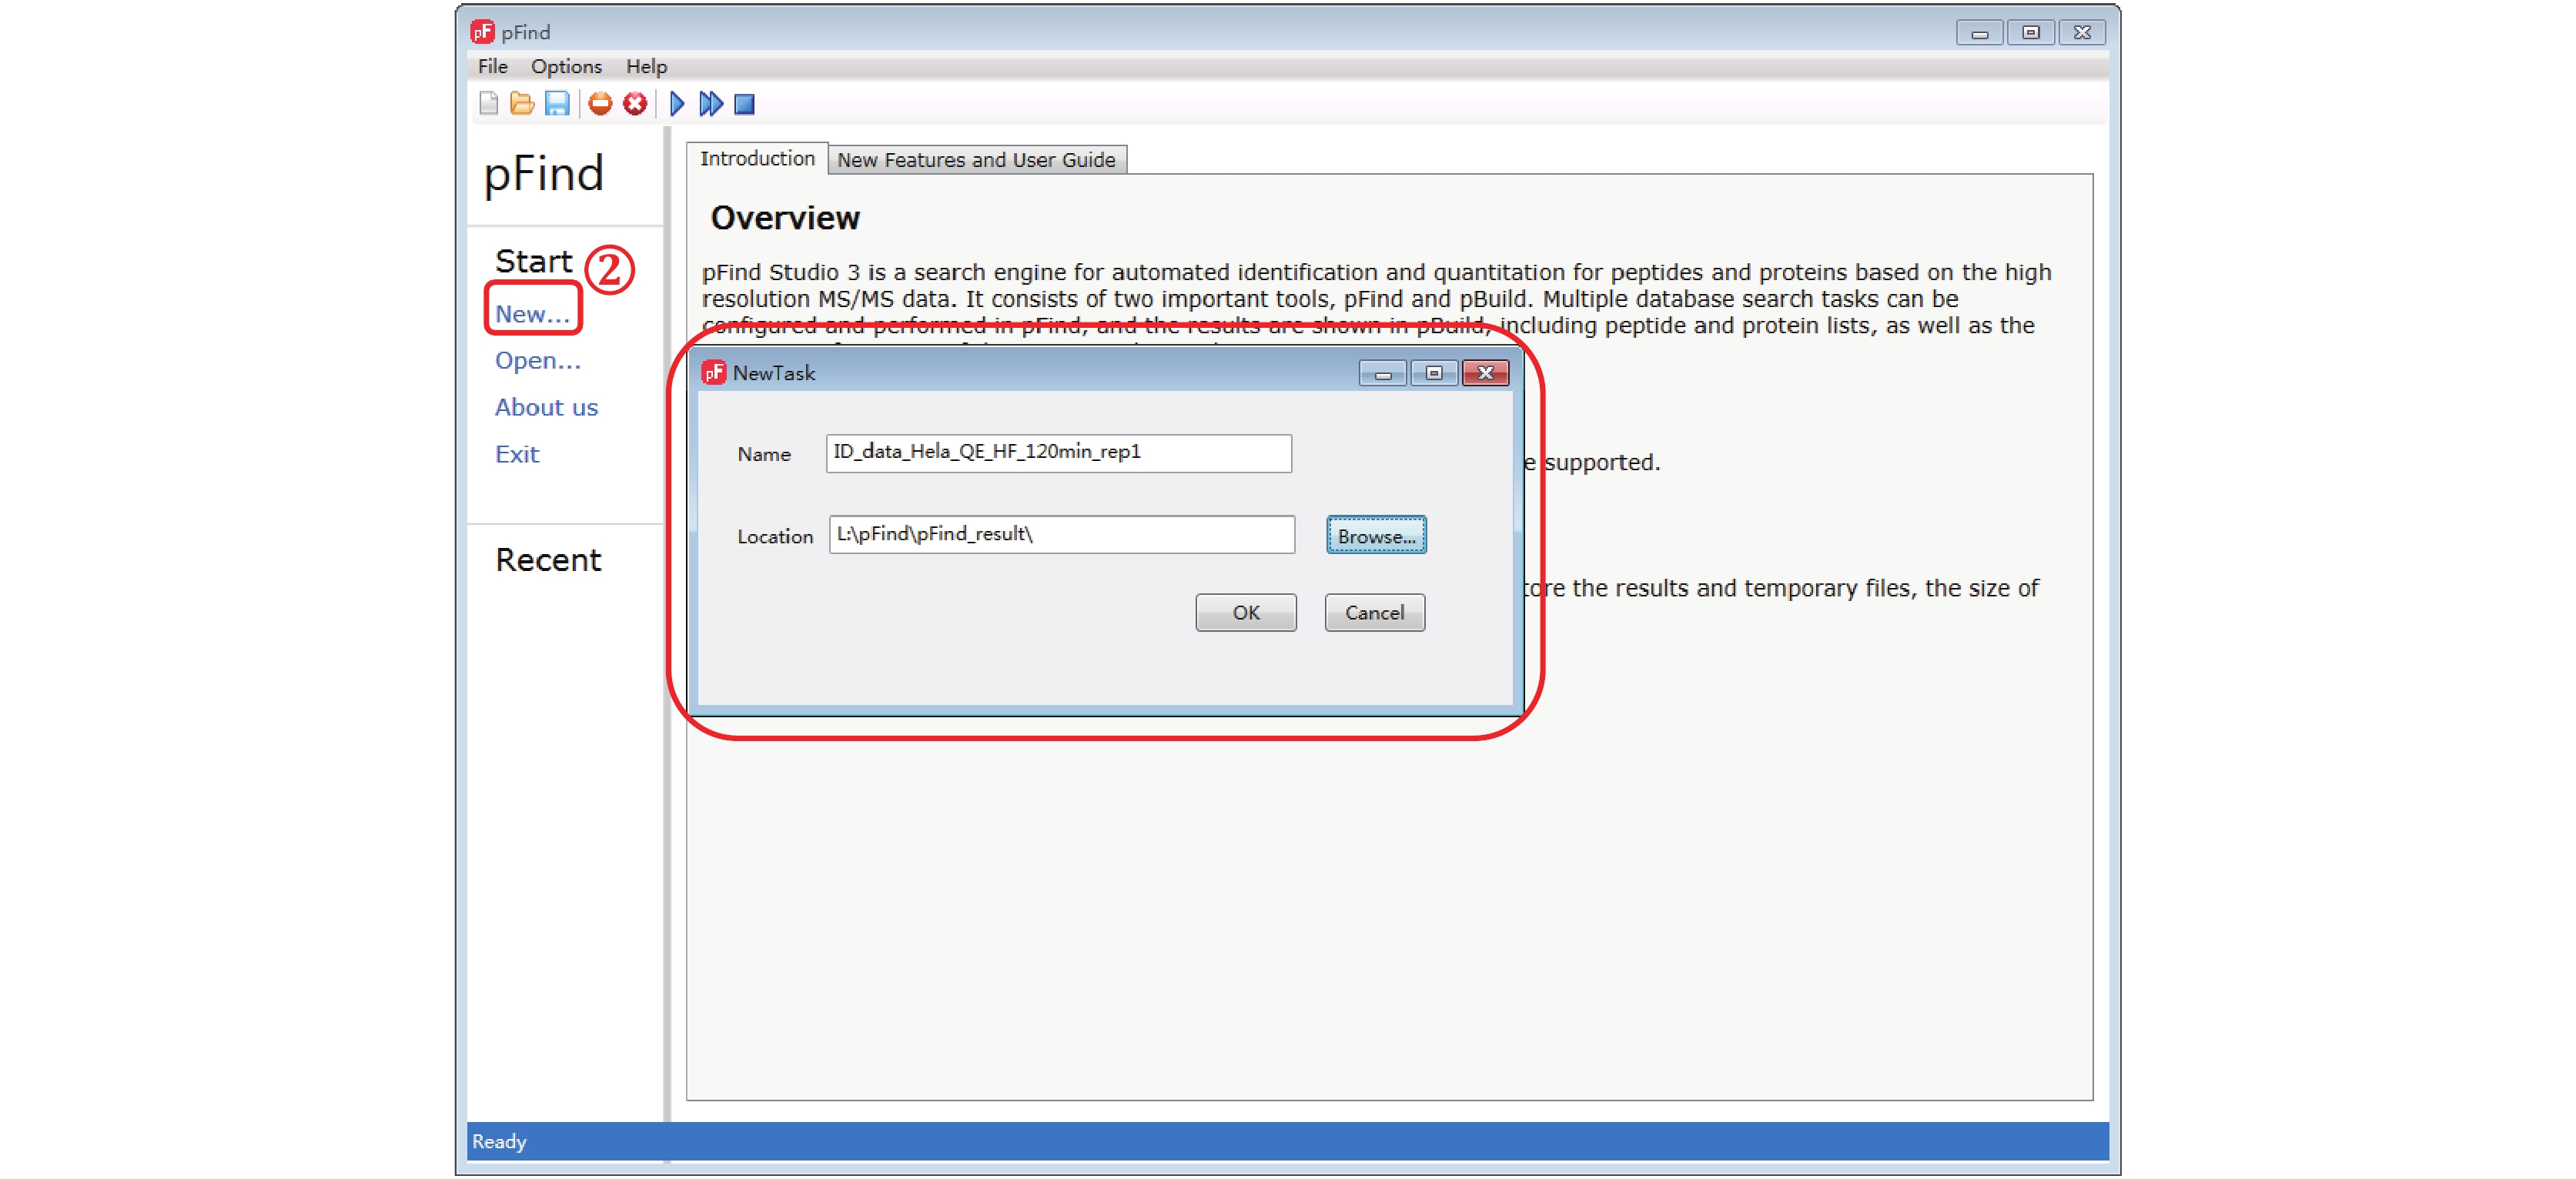
Task: Click the Recent heading in sidebar
Action: (548, 560)
